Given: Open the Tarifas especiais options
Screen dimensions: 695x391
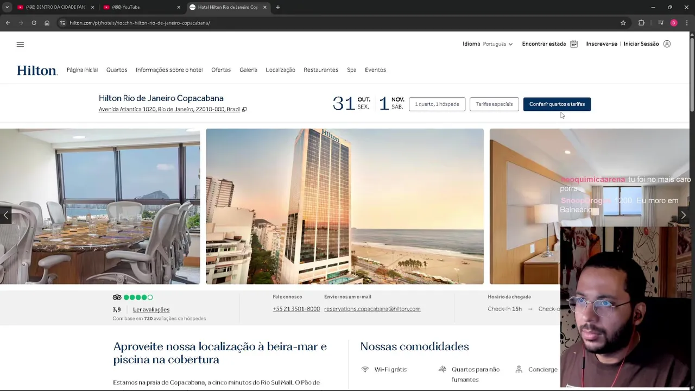Looking at the screenshot, I should tap(494, 104).
